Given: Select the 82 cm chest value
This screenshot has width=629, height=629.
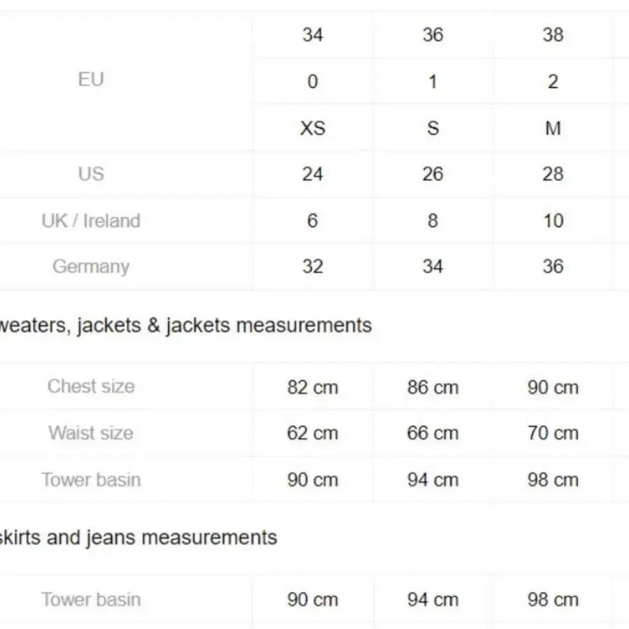Looking at the screenshot, I should [313, 387].
